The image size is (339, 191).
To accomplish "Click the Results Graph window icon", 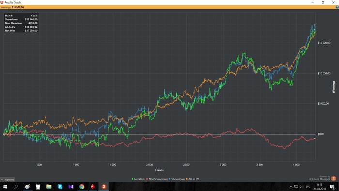I will (2, 2).
